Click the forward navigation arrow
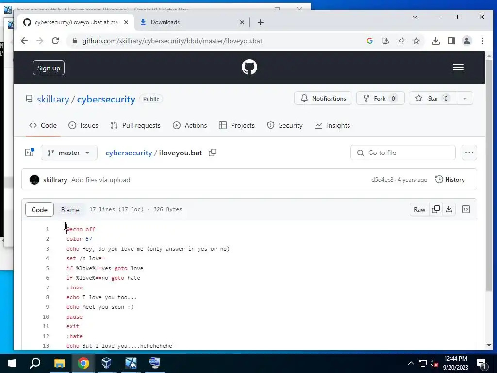The width and height of the screenshot is (497, 373). tap(40, 41)
